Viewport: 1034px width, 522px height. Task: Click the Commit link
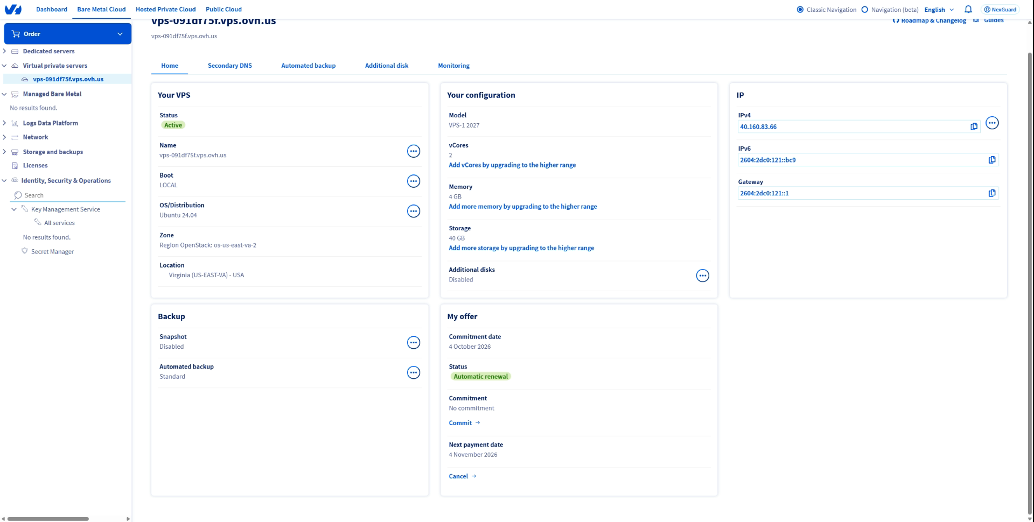464,423
